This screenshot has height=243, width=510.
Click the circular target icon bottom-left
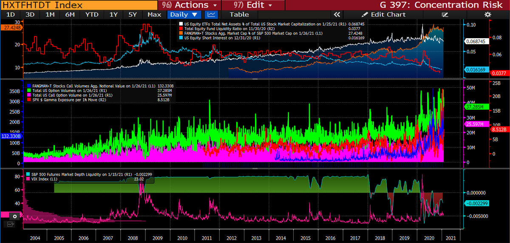[x=15, y=216]
